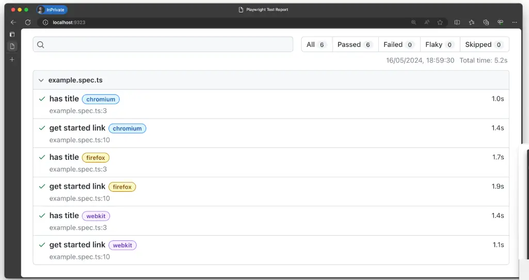Focus the test search field
Screen dimensions: 529x280
(x=163, y=44)
